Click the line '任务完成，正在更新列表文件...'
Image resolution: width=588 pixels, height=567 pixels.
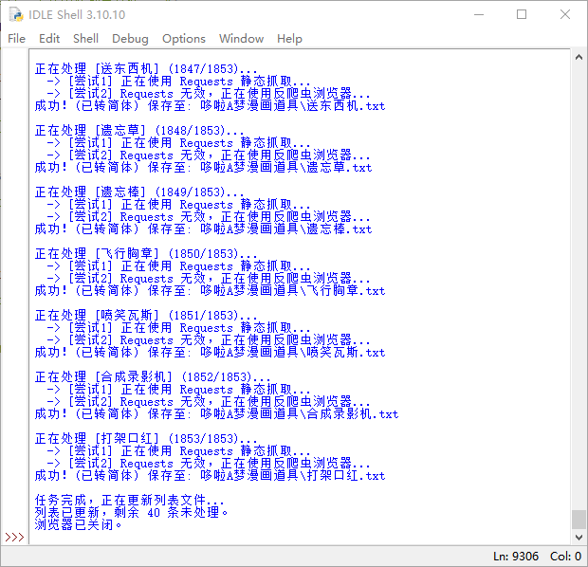pos(129,500)
